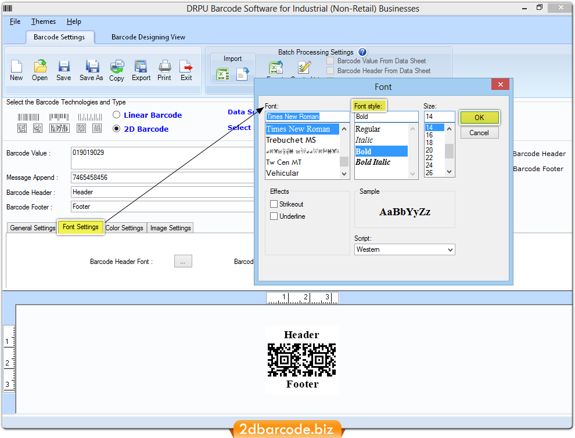
Task: Open the File menu
Action: tap(15, 21)
